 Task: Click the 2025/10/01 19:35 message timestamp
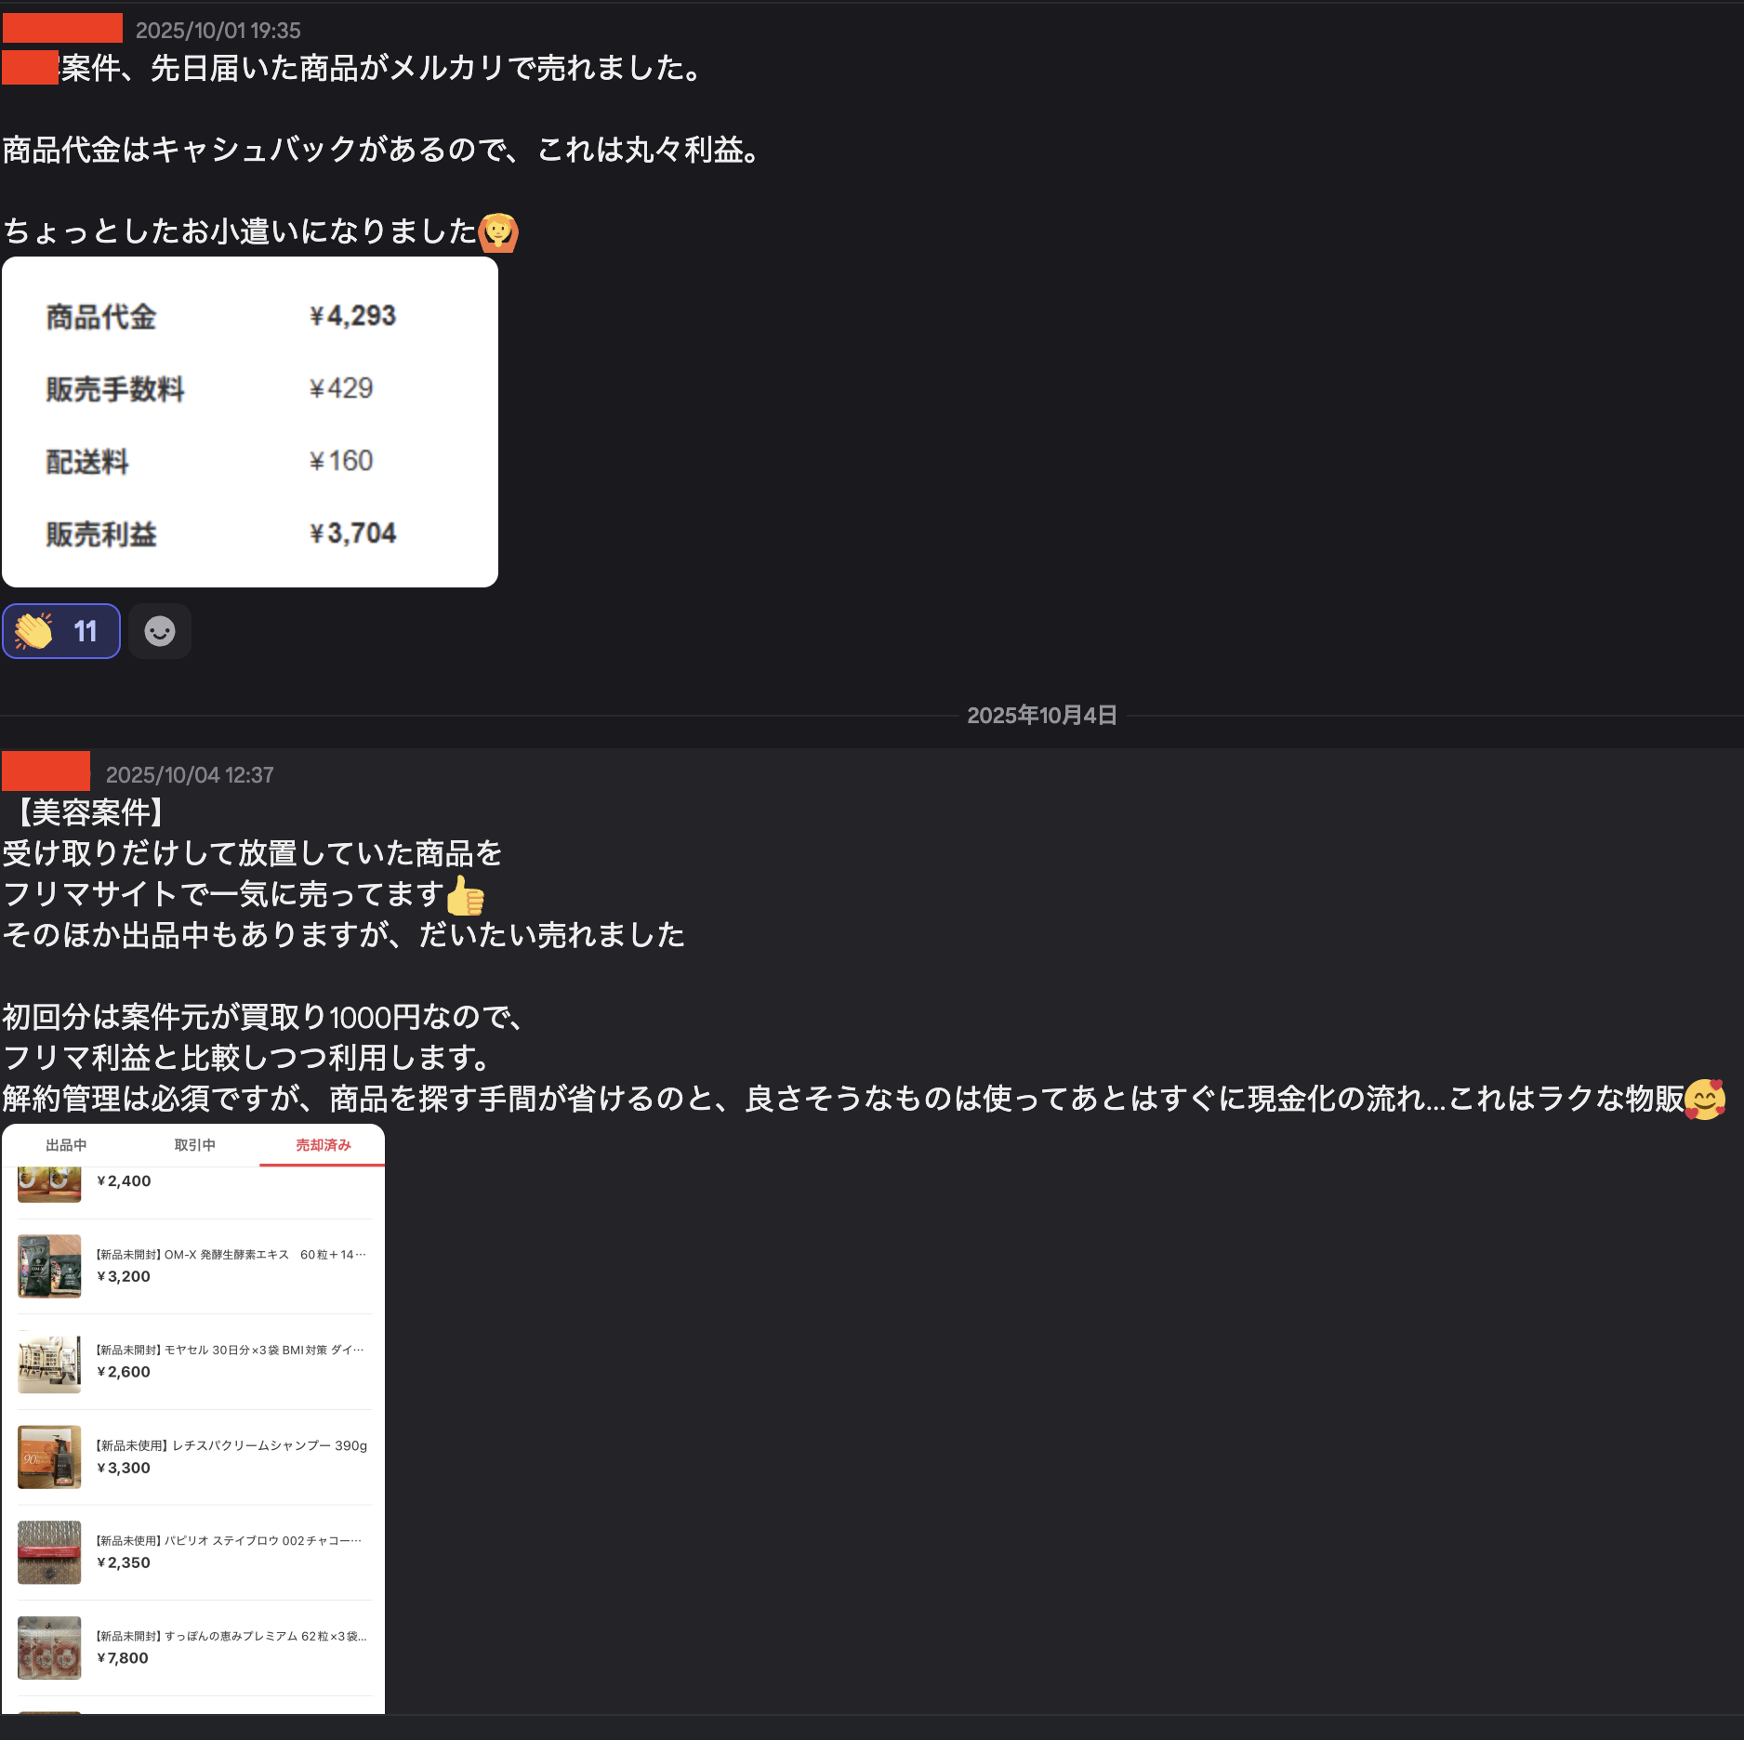(x=218, y=31)
